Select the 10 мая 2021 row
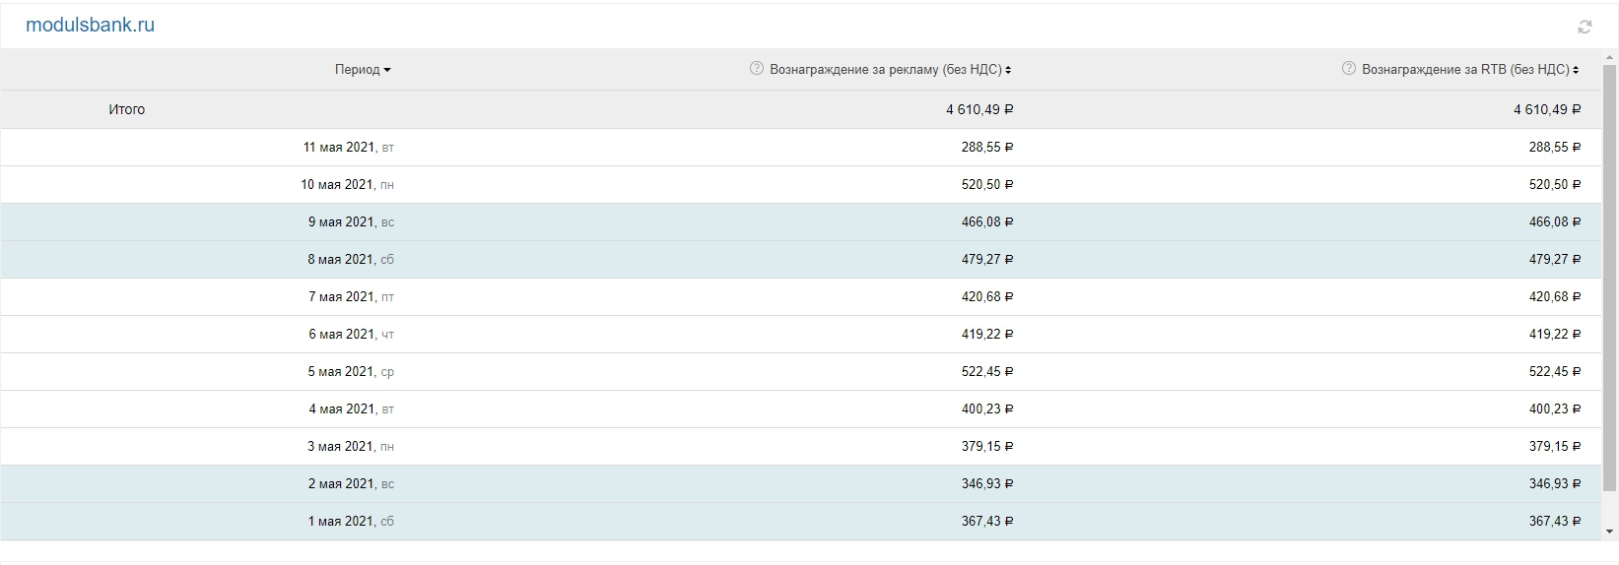The image size is (1619, 565). coord(801,185)
